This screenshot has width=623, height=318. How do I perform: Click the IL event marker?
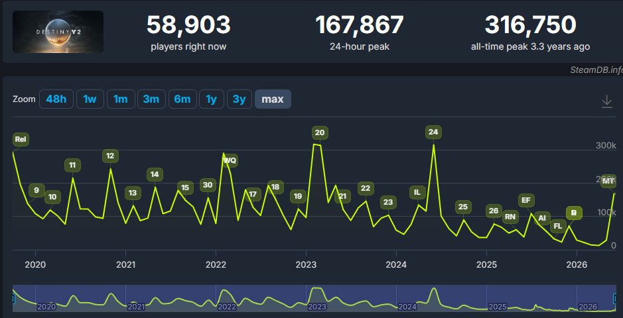pos(417,192)
